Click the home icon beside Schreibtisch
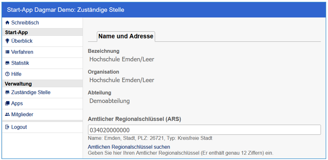 point(7,23)
